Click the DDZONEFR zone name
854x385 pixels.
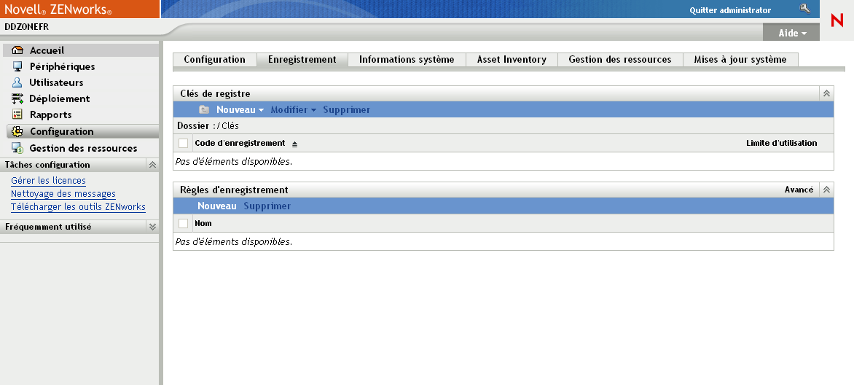pyautogui.click(x=26, y=27)
